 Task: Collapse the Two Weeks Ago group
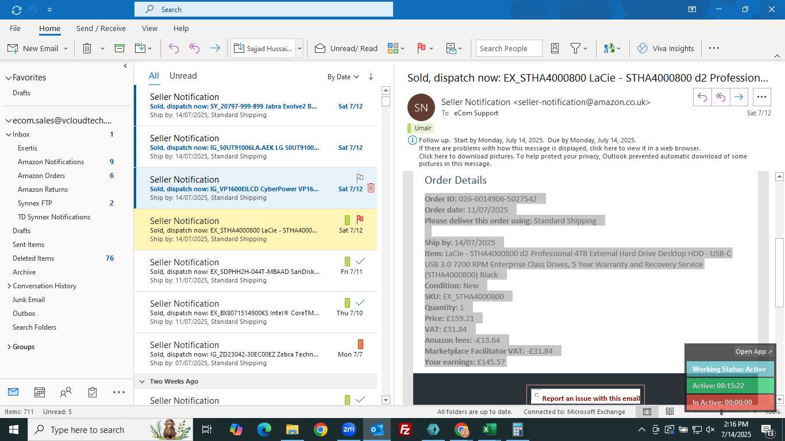142,381
